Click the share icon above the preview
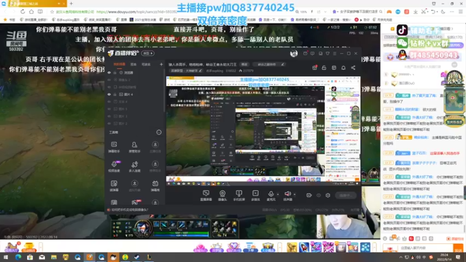 (x=353, y=68)
